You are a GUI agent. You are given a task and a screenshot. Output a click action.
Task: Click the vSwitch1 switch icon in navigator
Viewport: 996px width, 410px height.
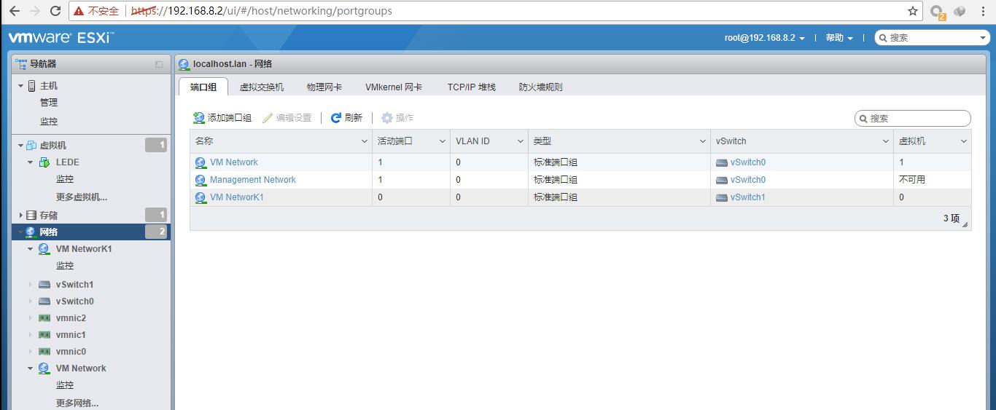point(44,285)
